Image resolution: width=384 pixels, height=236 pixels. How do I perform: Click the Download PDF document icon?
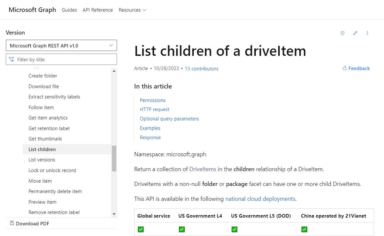pos(12,223)
